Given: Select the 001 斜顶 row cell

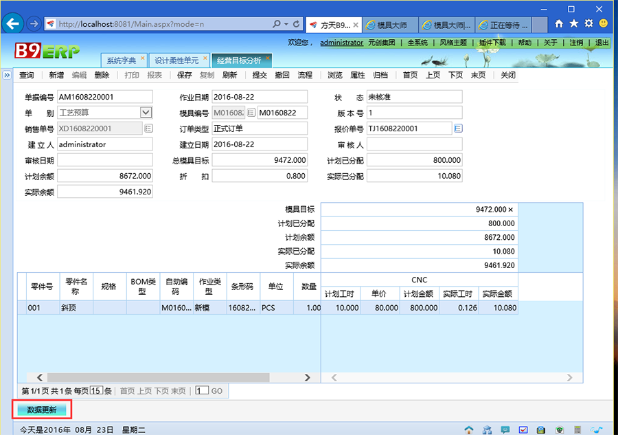Looking at the screenshot, I should coord(43,308).
